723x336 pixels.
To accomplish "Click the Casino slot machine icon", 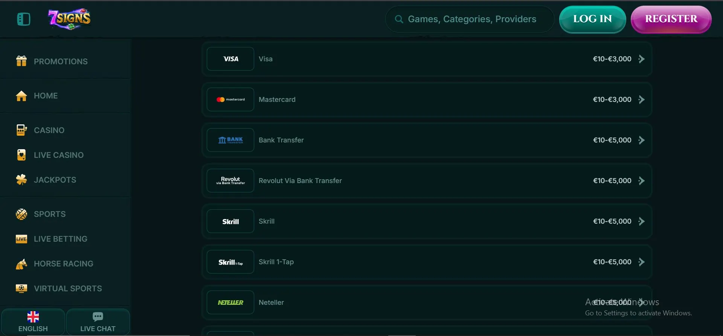I will click(21, 130).
